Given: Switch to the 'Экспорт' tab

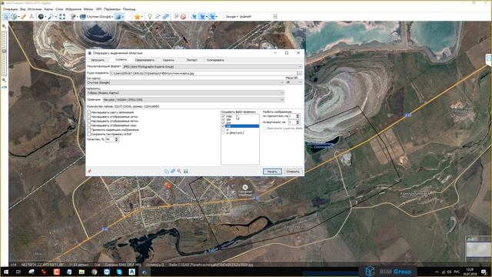Looking at the screenshot, I should click(x=192, y=60).
